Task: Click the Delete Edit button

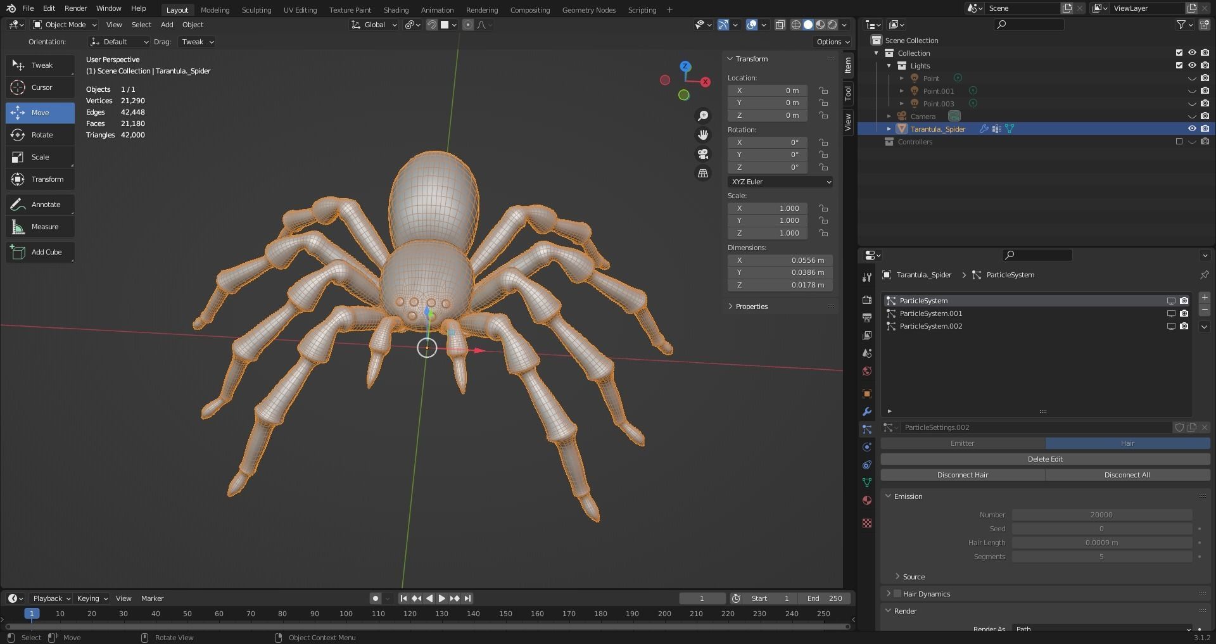Action: coord(1045,459)
